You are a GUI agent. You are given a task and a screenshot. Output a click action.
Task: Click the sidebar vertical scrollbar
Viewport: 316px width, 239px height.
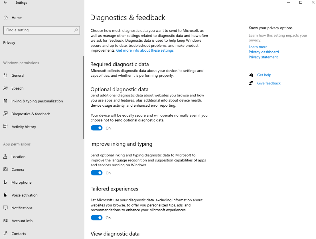[x=83, y=97]
